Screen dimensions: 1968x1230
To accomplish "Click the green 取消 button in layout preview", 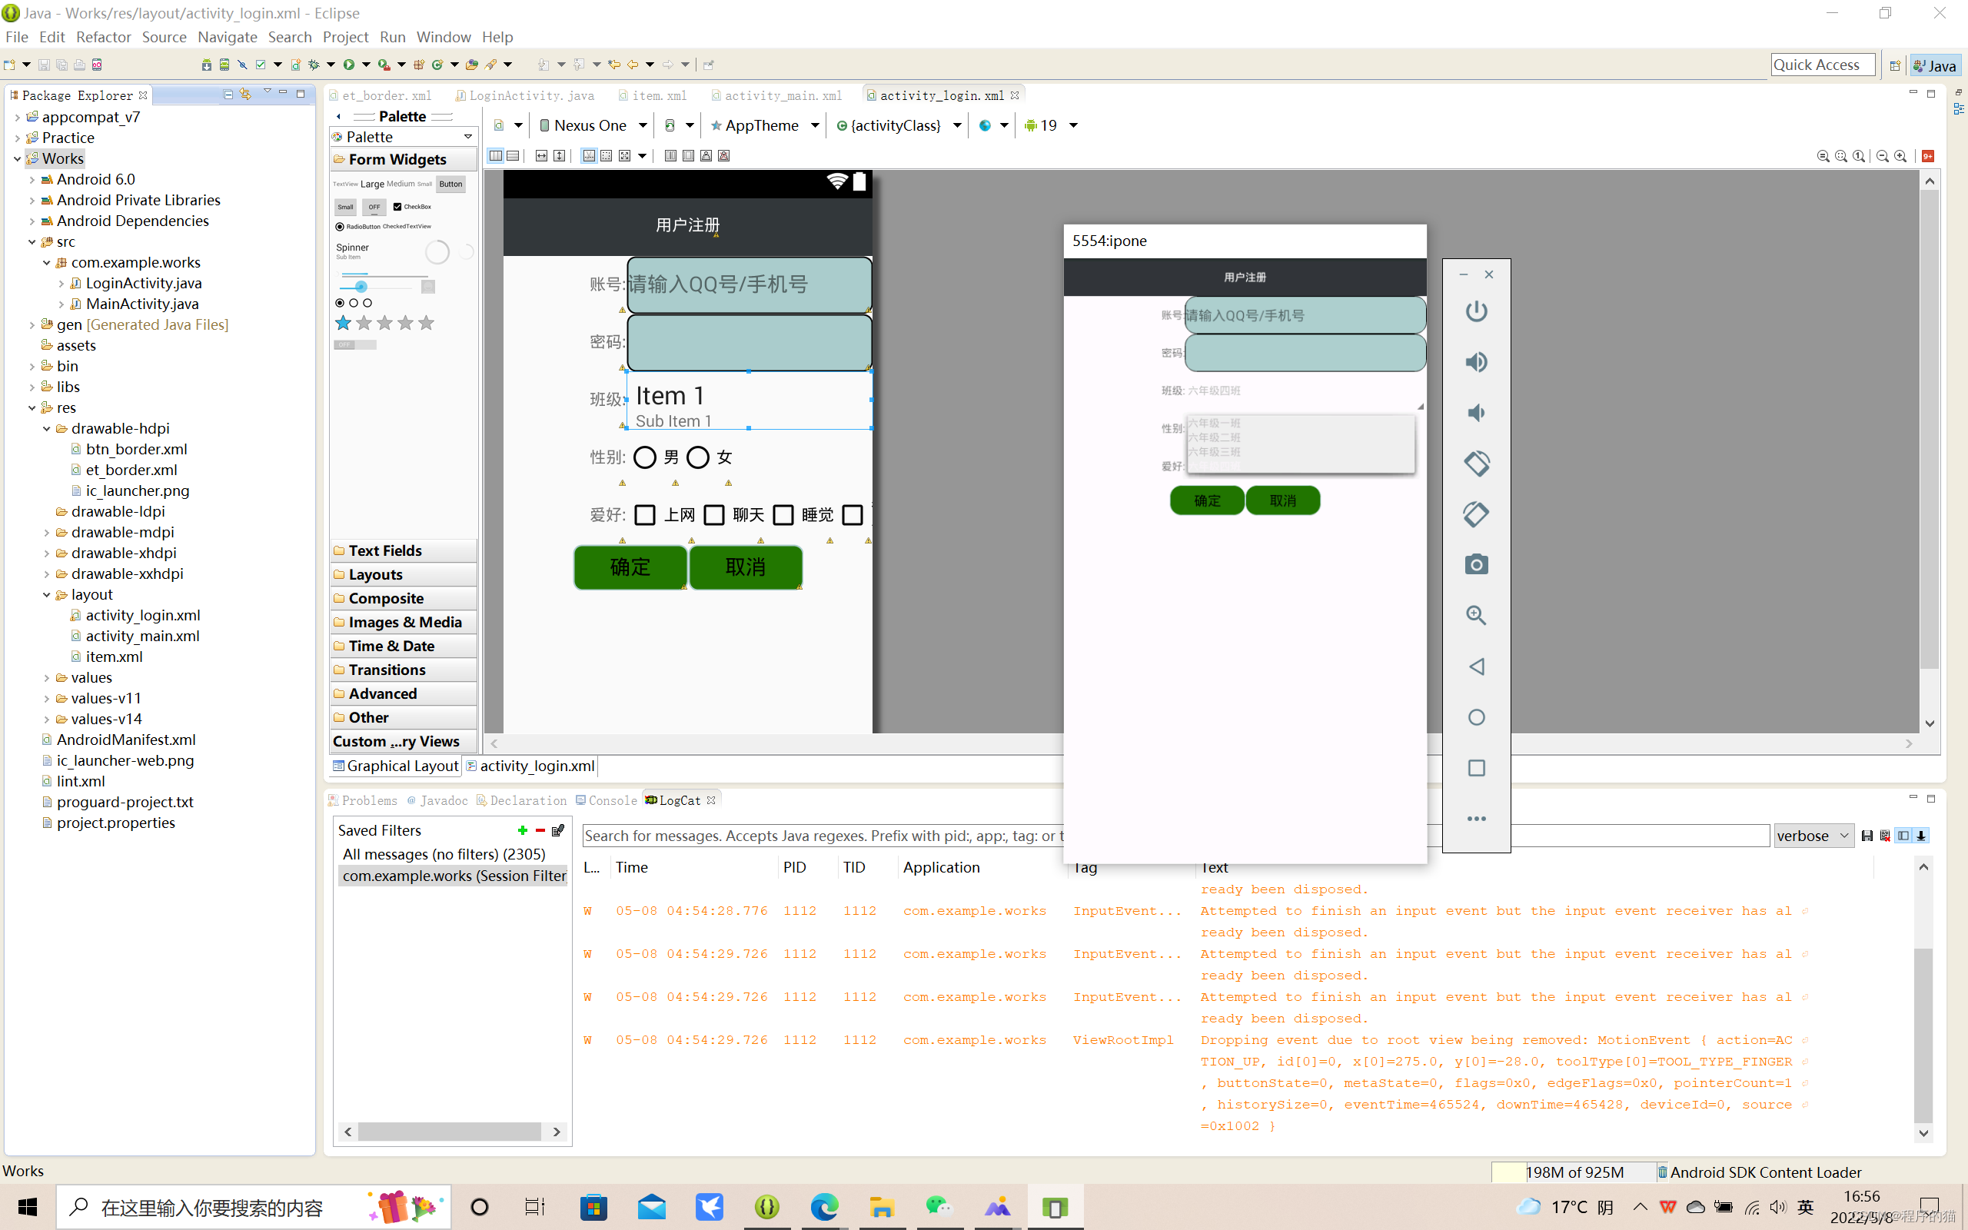I will coord(745,567).
